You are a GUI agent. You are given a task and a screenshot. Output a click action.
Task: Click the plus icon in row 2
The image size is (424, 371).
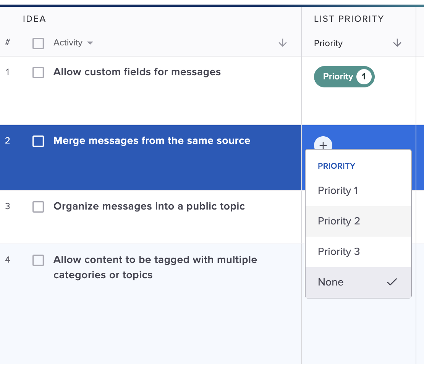point(323,145)
